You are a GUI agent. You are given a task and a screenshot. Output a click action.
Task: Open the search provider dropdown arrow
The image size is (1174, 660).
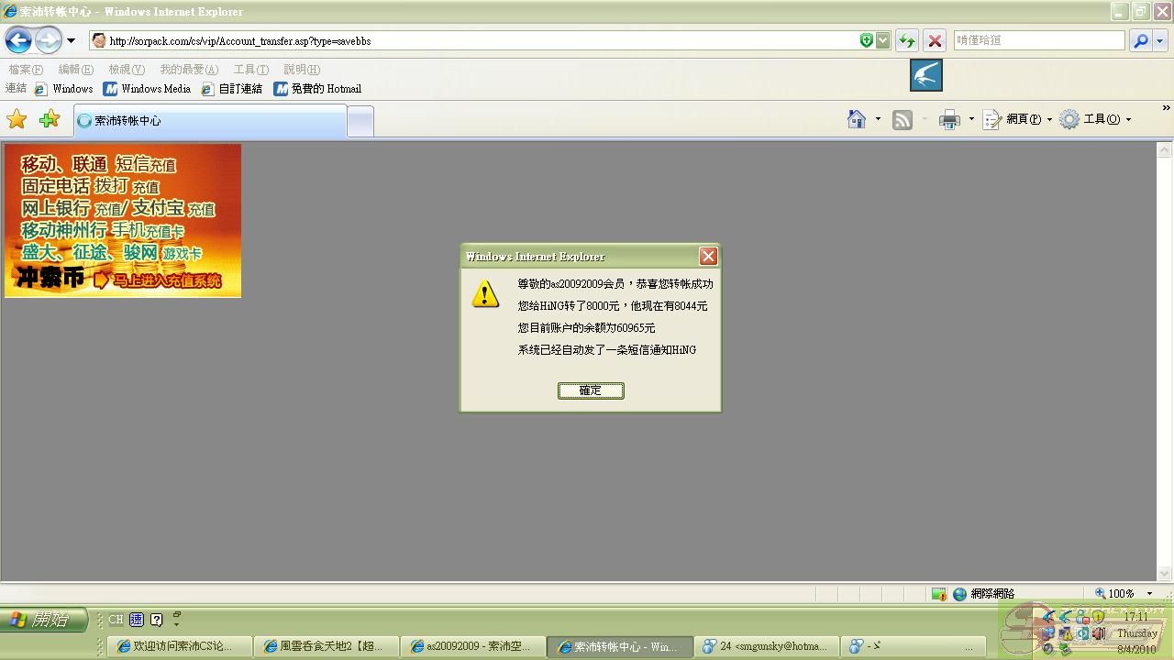coord(1160,40)
